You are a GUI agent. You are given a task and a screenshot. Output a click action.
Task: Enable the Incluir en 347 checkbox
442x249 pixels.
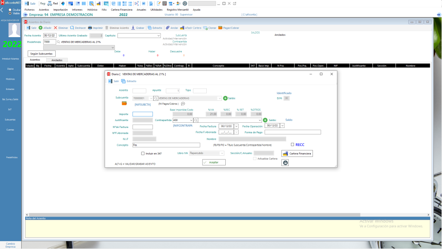pyautogui.click(x=142, y=153)
